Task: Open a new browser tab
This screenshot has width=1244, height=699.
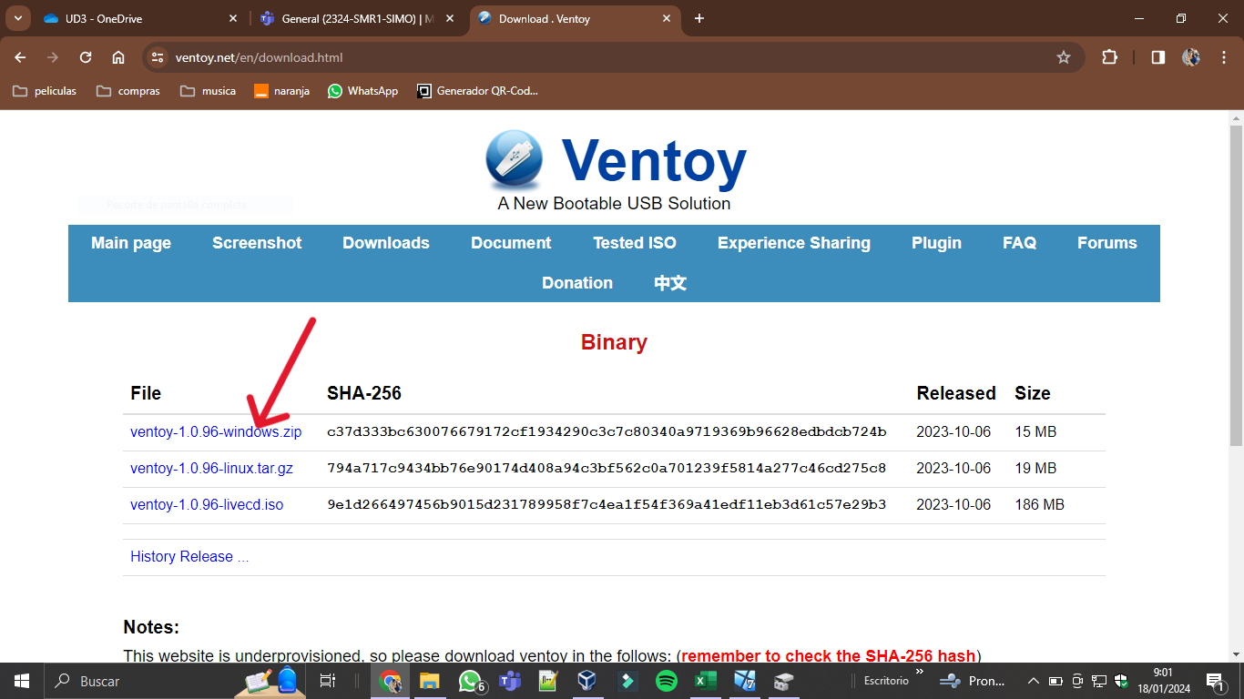Action: 699,18
